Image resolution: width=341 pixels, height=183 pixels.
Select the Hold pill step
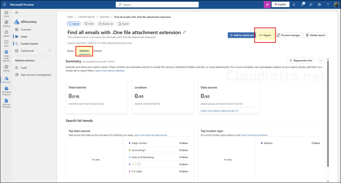[x=89, y=24]
